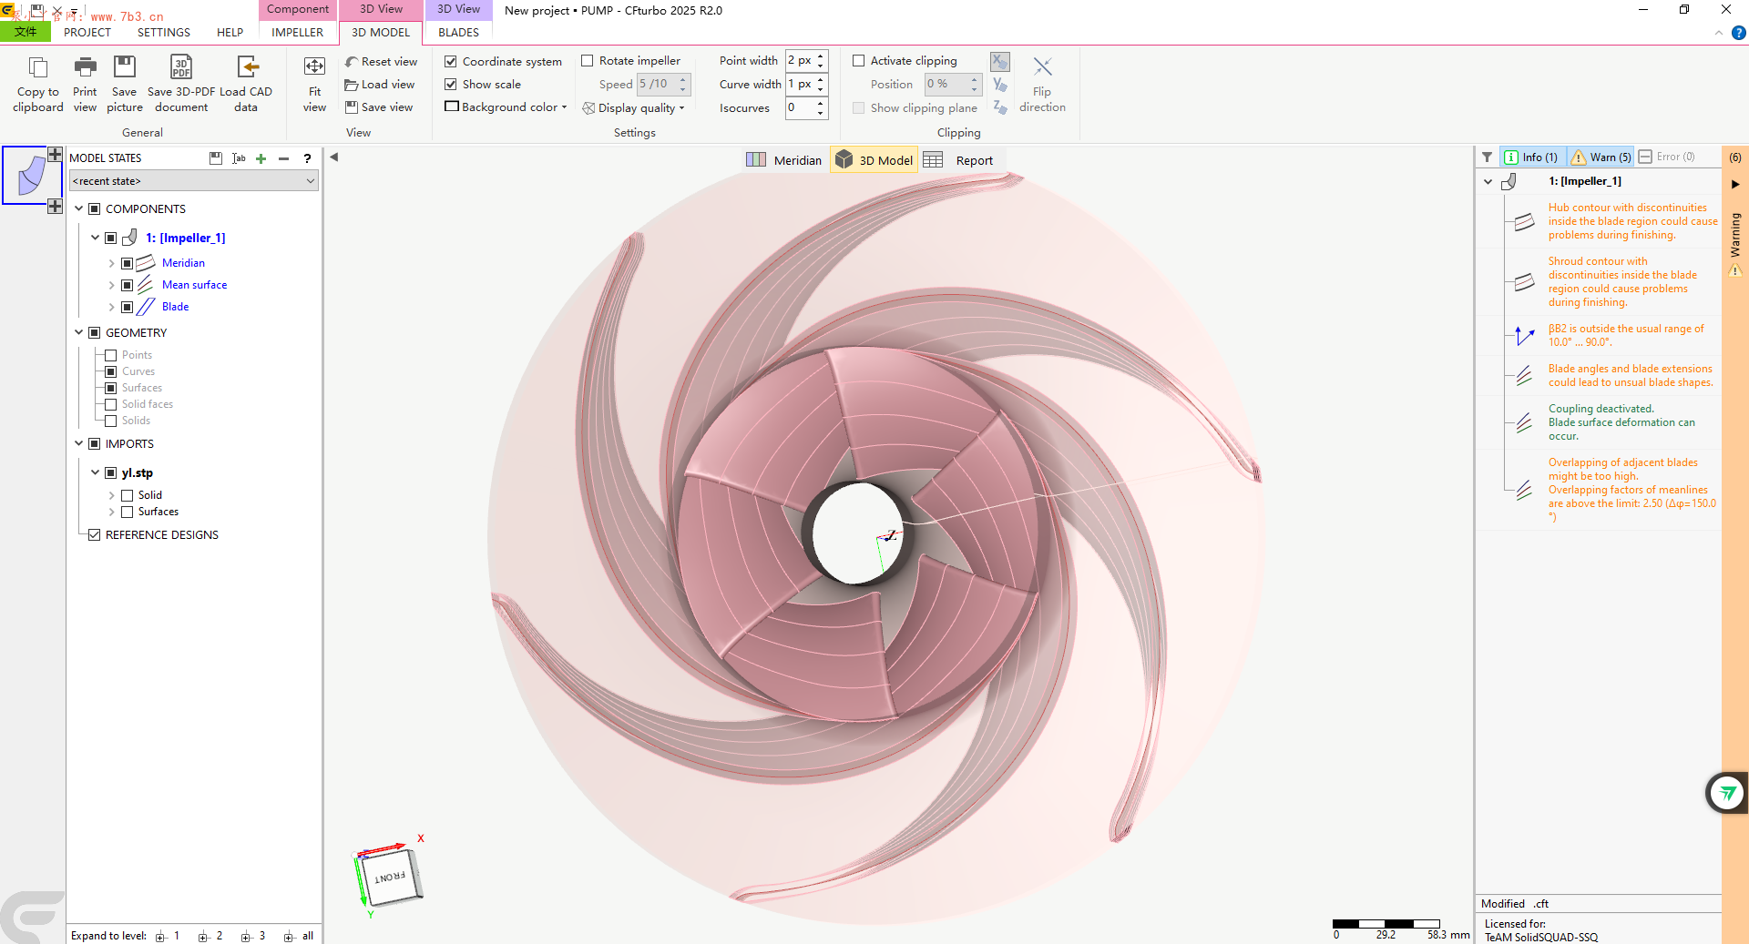Click the rename model state icon
The width and height of the screenshot is (1749, 944).
239,158
